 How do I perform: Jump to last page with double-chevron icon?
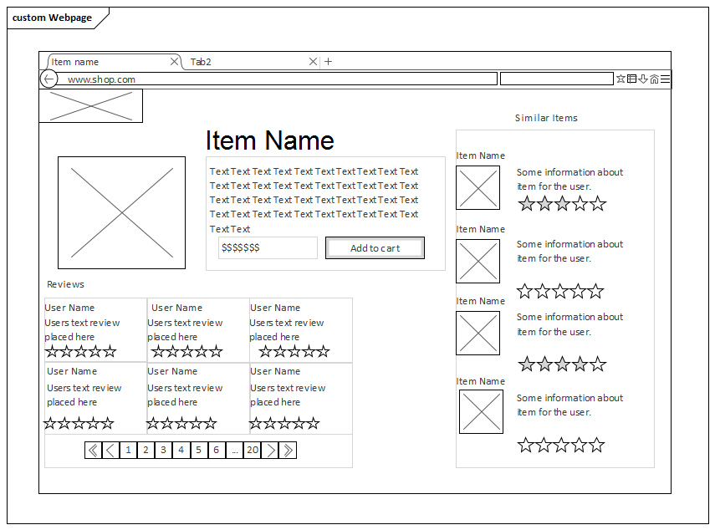click(x=288, y=450)
